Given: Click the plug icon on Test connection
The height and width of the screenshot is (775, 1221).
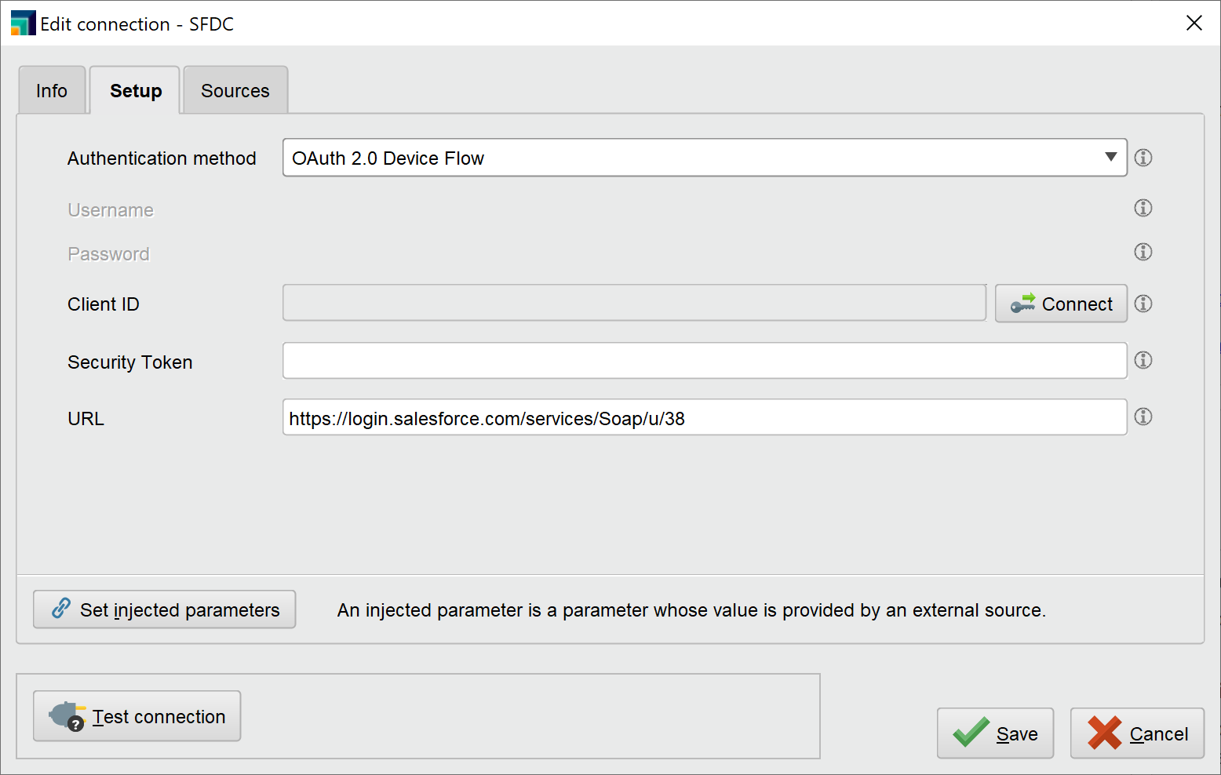Looking at the screenshot, I should click(66, 715).
